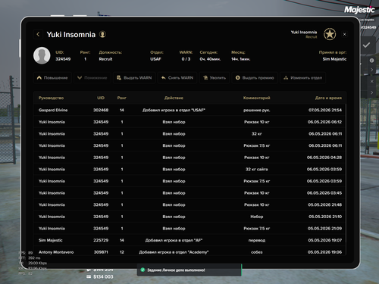379x284 pixels.
Task: Click the Добавил игрока в отдел "AF" entry
Action: [x=174, y=240]
